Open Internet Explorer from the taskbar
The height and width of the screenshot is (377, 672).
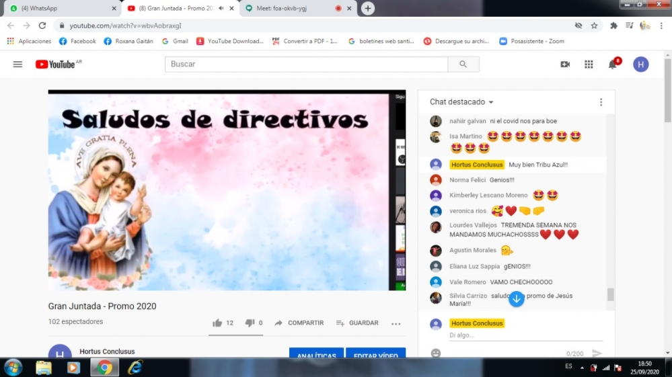pos(135,368)
